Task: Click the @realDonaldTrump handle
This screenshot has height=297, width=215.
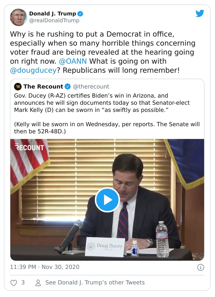Action: [54, 21]
